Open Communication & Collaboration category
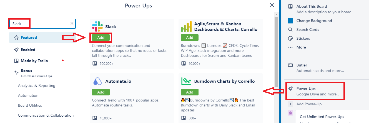The image size is (369, 123). 46,115
